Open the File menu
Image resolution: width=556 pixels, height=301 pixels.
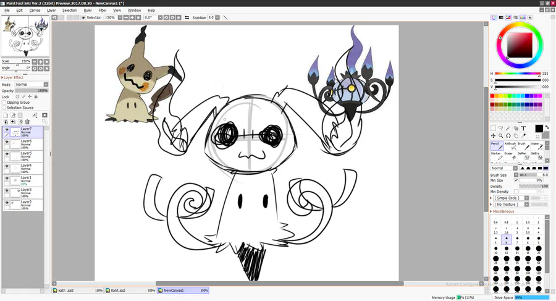pos(7,11)
